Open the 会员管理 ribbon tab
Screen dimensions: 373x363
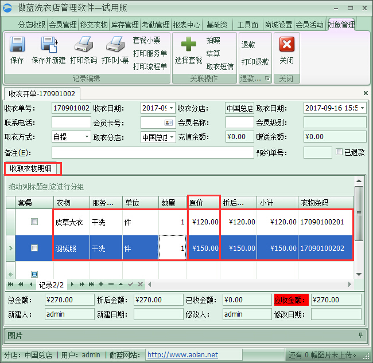(63, 25)
